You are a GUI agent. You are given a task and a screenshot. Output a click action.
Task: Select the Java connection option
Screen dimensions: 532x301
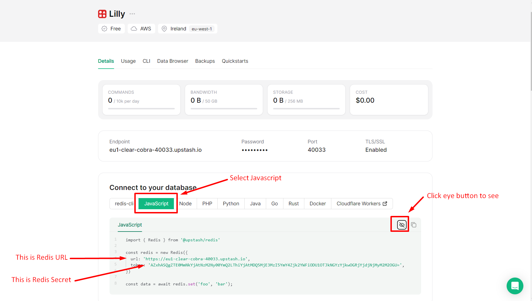click(x=255, y=204)
